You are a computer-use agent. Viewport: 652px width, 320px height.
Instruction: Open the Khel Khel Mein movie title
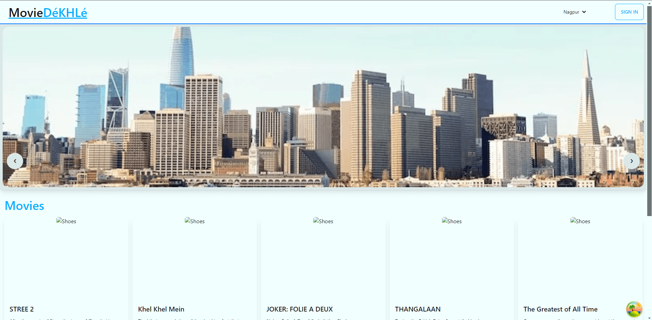pos(161,309)
